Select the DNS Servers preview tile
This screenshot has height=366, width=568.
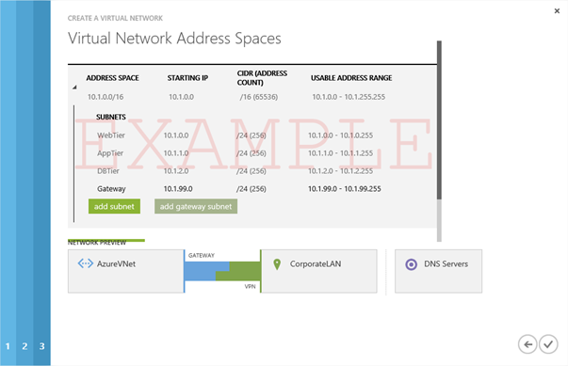(x=438, y=271)
